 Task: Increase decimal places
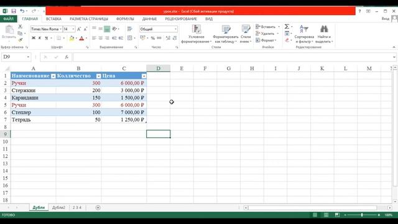pyautogui.click(x=168, y=38)
